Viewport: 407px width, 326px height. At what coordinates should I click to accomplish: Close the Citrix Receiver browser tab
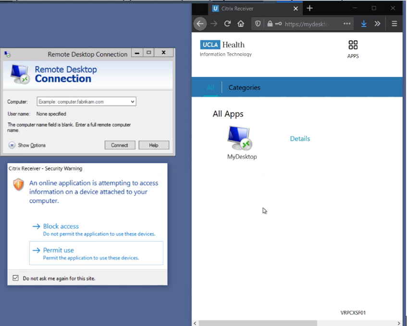[296, 9]
